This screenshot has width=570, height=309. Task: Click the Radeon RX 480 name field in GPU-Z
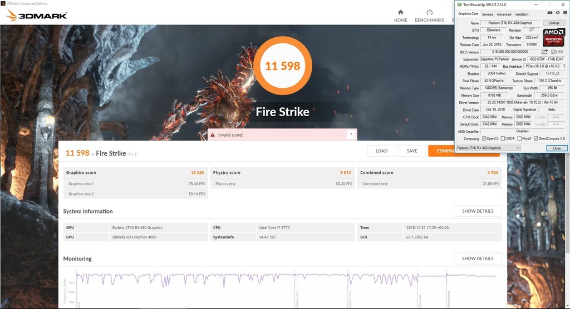tap(510, 23)
